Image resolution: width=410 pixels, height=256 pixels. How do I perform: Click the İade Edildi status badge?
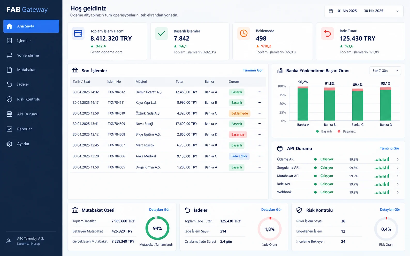[239, 156]
